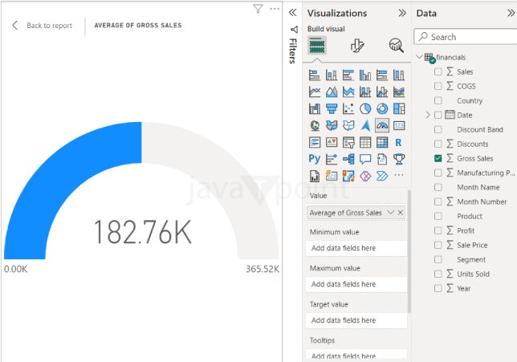This screenshot has width=517, height=362.
Task: Open Get more visuals ellipsis
Action: coord(399,175)
